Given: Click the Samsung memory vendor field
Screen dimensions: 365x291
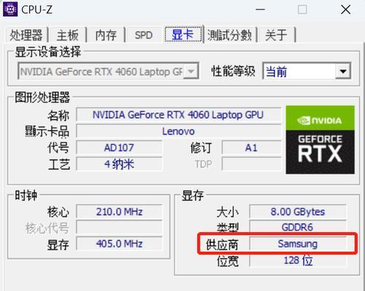Looking at the screenshot, I should point(298,244).
